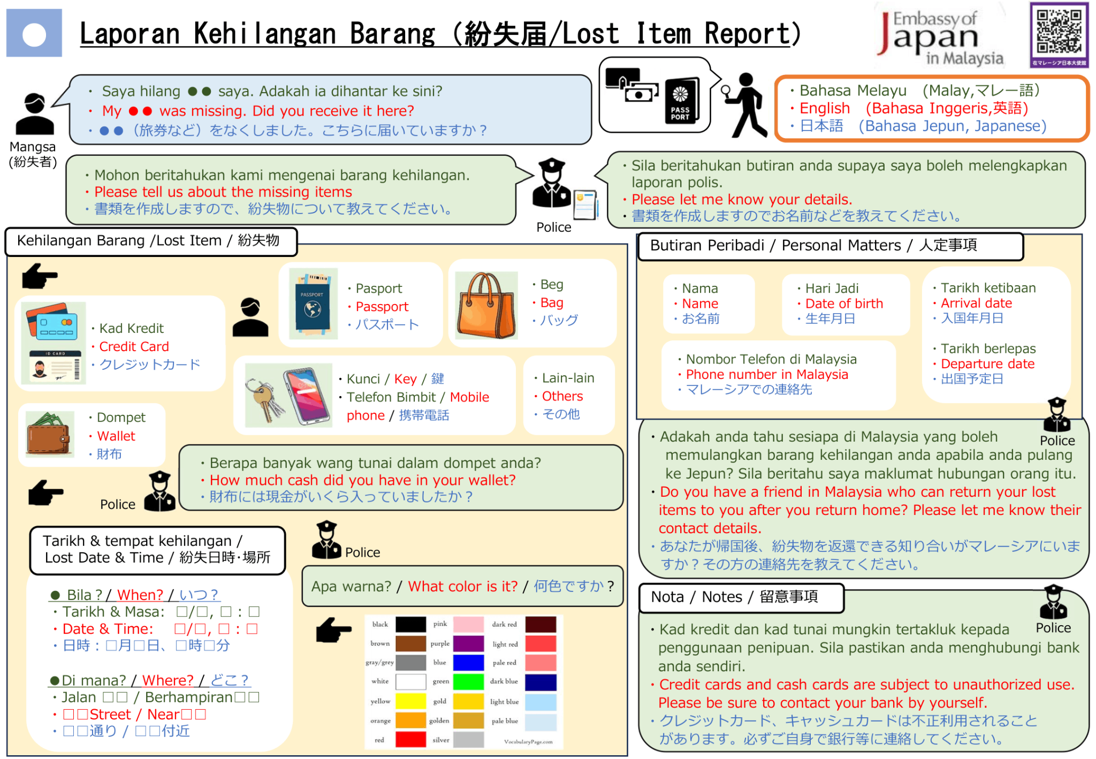This screenshot has height=759, width=1096.
Task: Select the English language option
Action: (x=909, y=109)
